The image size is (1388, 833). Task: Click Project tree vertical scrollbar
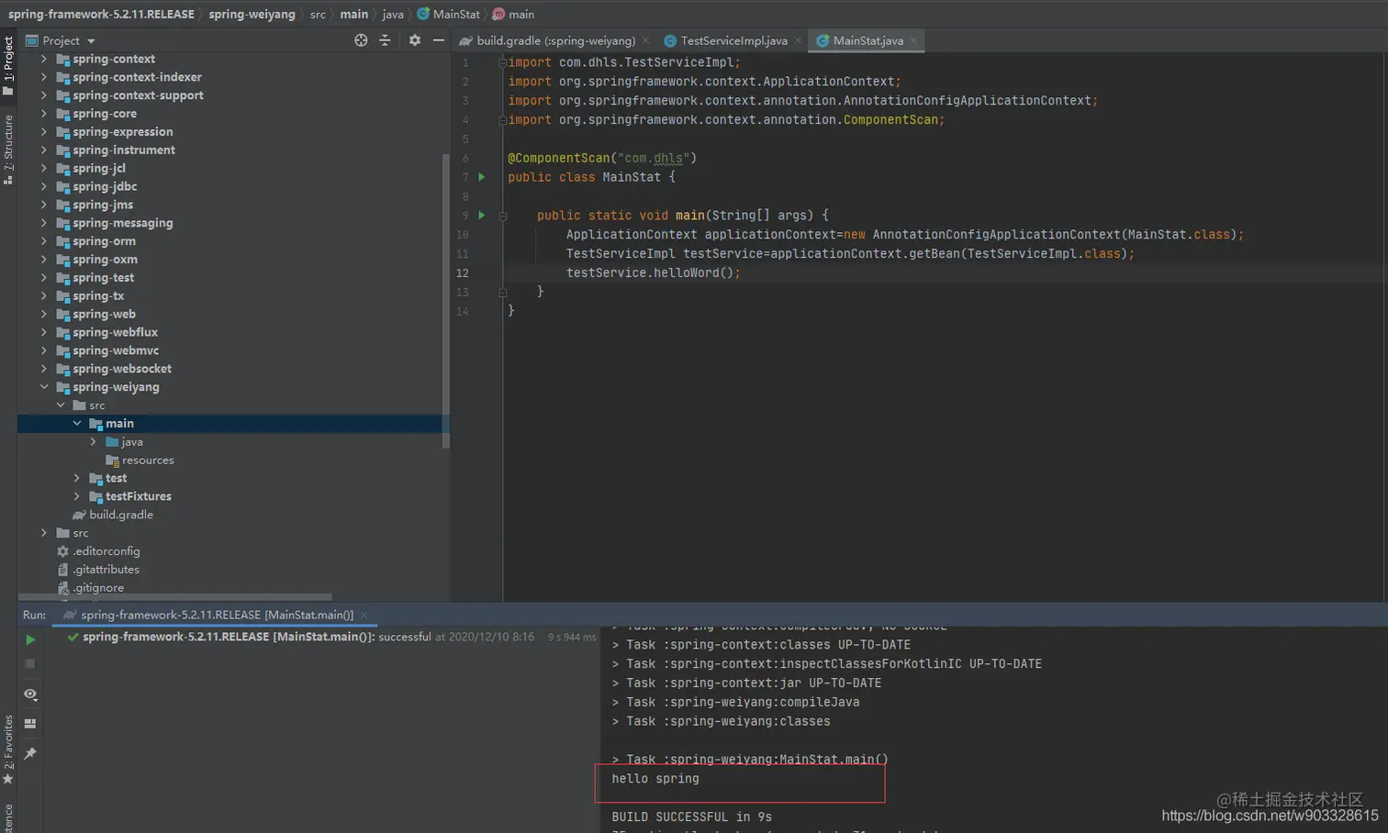coord(446,302)
